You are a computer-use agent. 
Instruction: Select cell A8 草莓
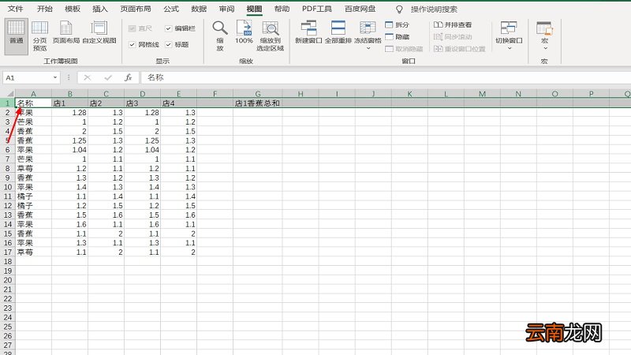click(33, 169)
